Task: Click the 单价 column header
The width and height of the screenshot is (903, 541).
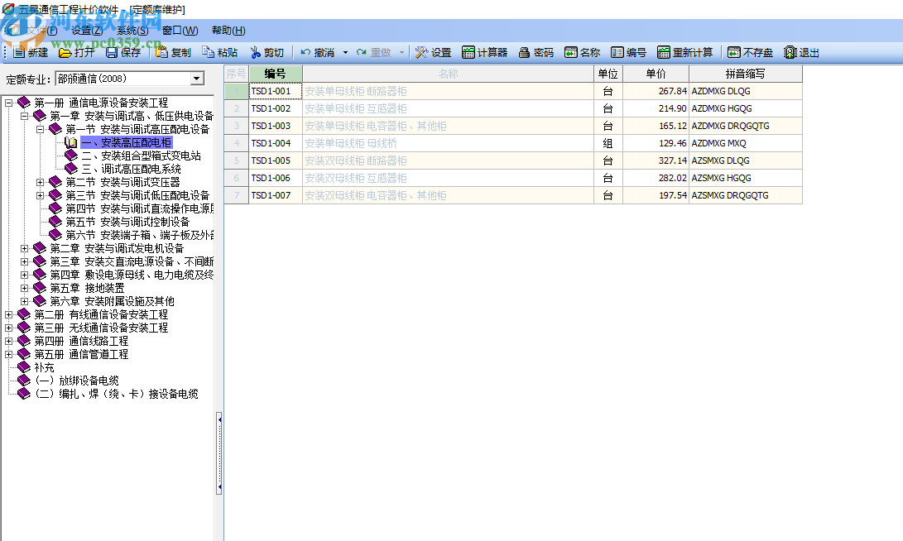Action: click(x=656, y=74)
